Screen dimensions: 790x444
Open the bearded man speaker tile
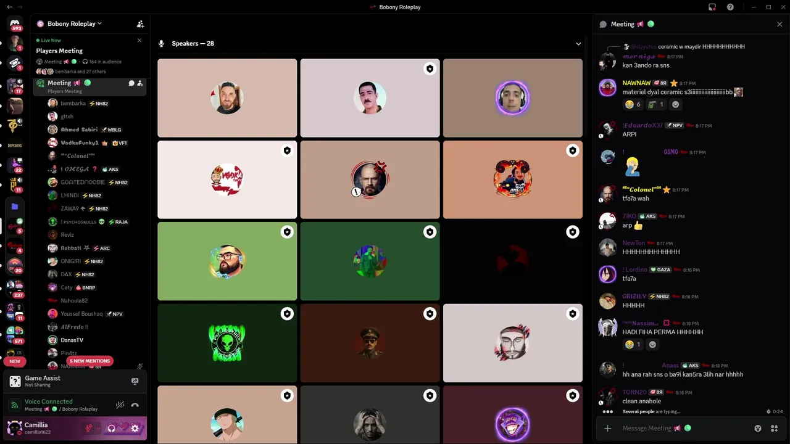227,98
